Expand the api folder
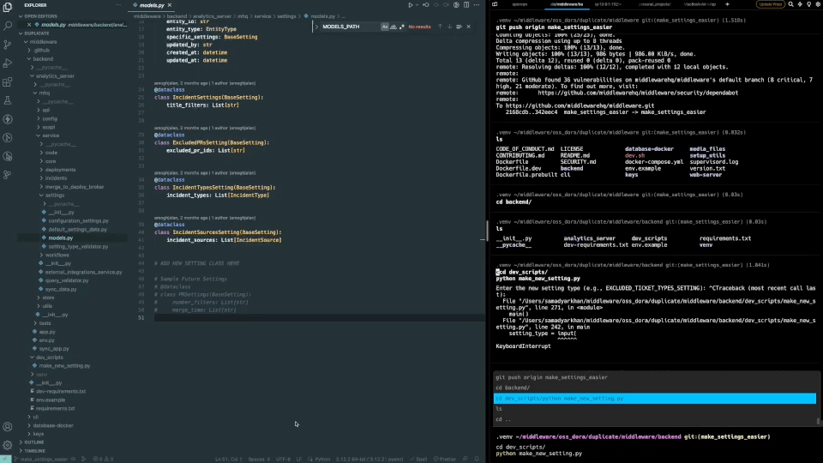 (45, 111)
